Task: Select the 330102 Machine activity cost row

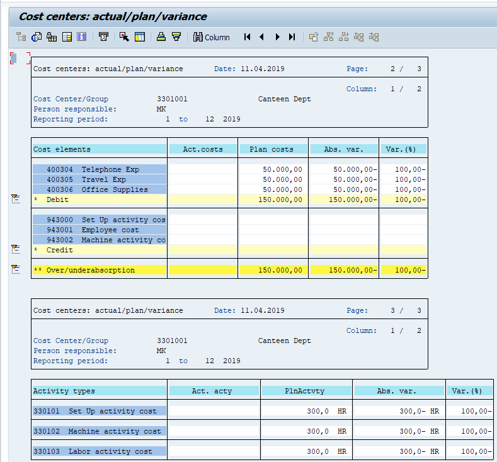Action: 100,431
